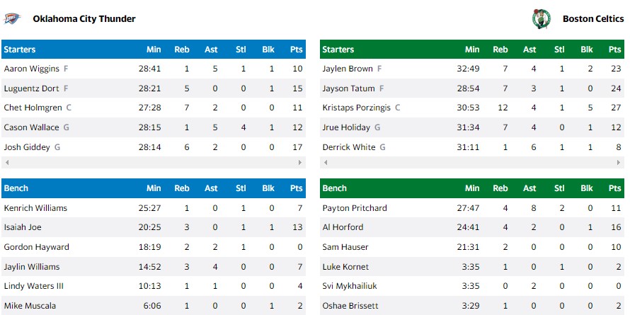
Task: Open Payton Pritchard's player link
Action: click(355, 208)
